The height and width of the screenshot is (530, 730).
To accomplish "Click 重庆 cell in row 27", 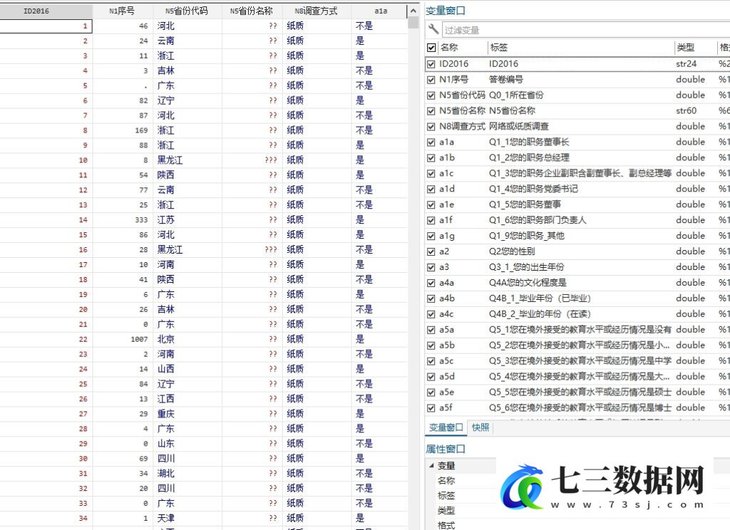I will (x=187, y=414).
